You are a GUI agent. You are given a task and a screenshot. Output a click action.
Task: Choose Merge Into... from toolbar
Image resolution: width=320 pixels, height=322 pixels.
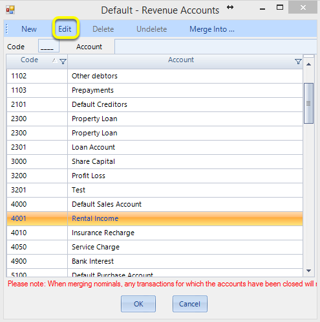[212, 29]
